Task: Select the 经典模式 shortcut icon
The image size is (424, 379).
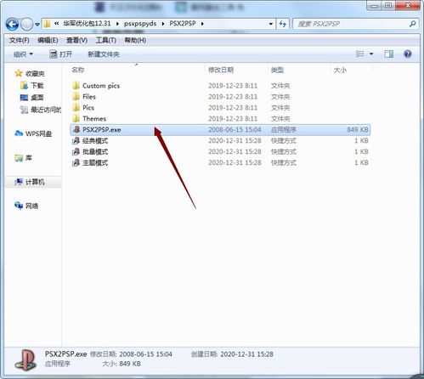Action: click(76, 141)
